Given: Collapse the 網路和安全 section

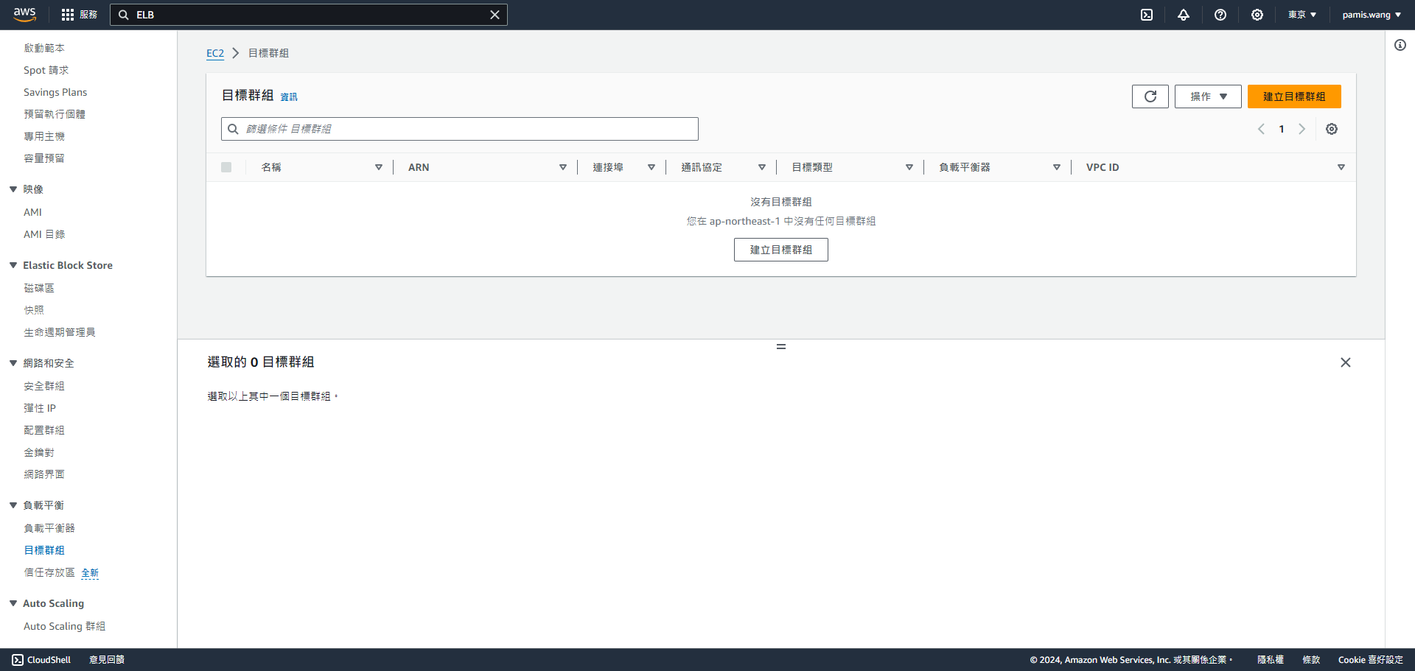Looking at the screenshot, I should 13,363.
